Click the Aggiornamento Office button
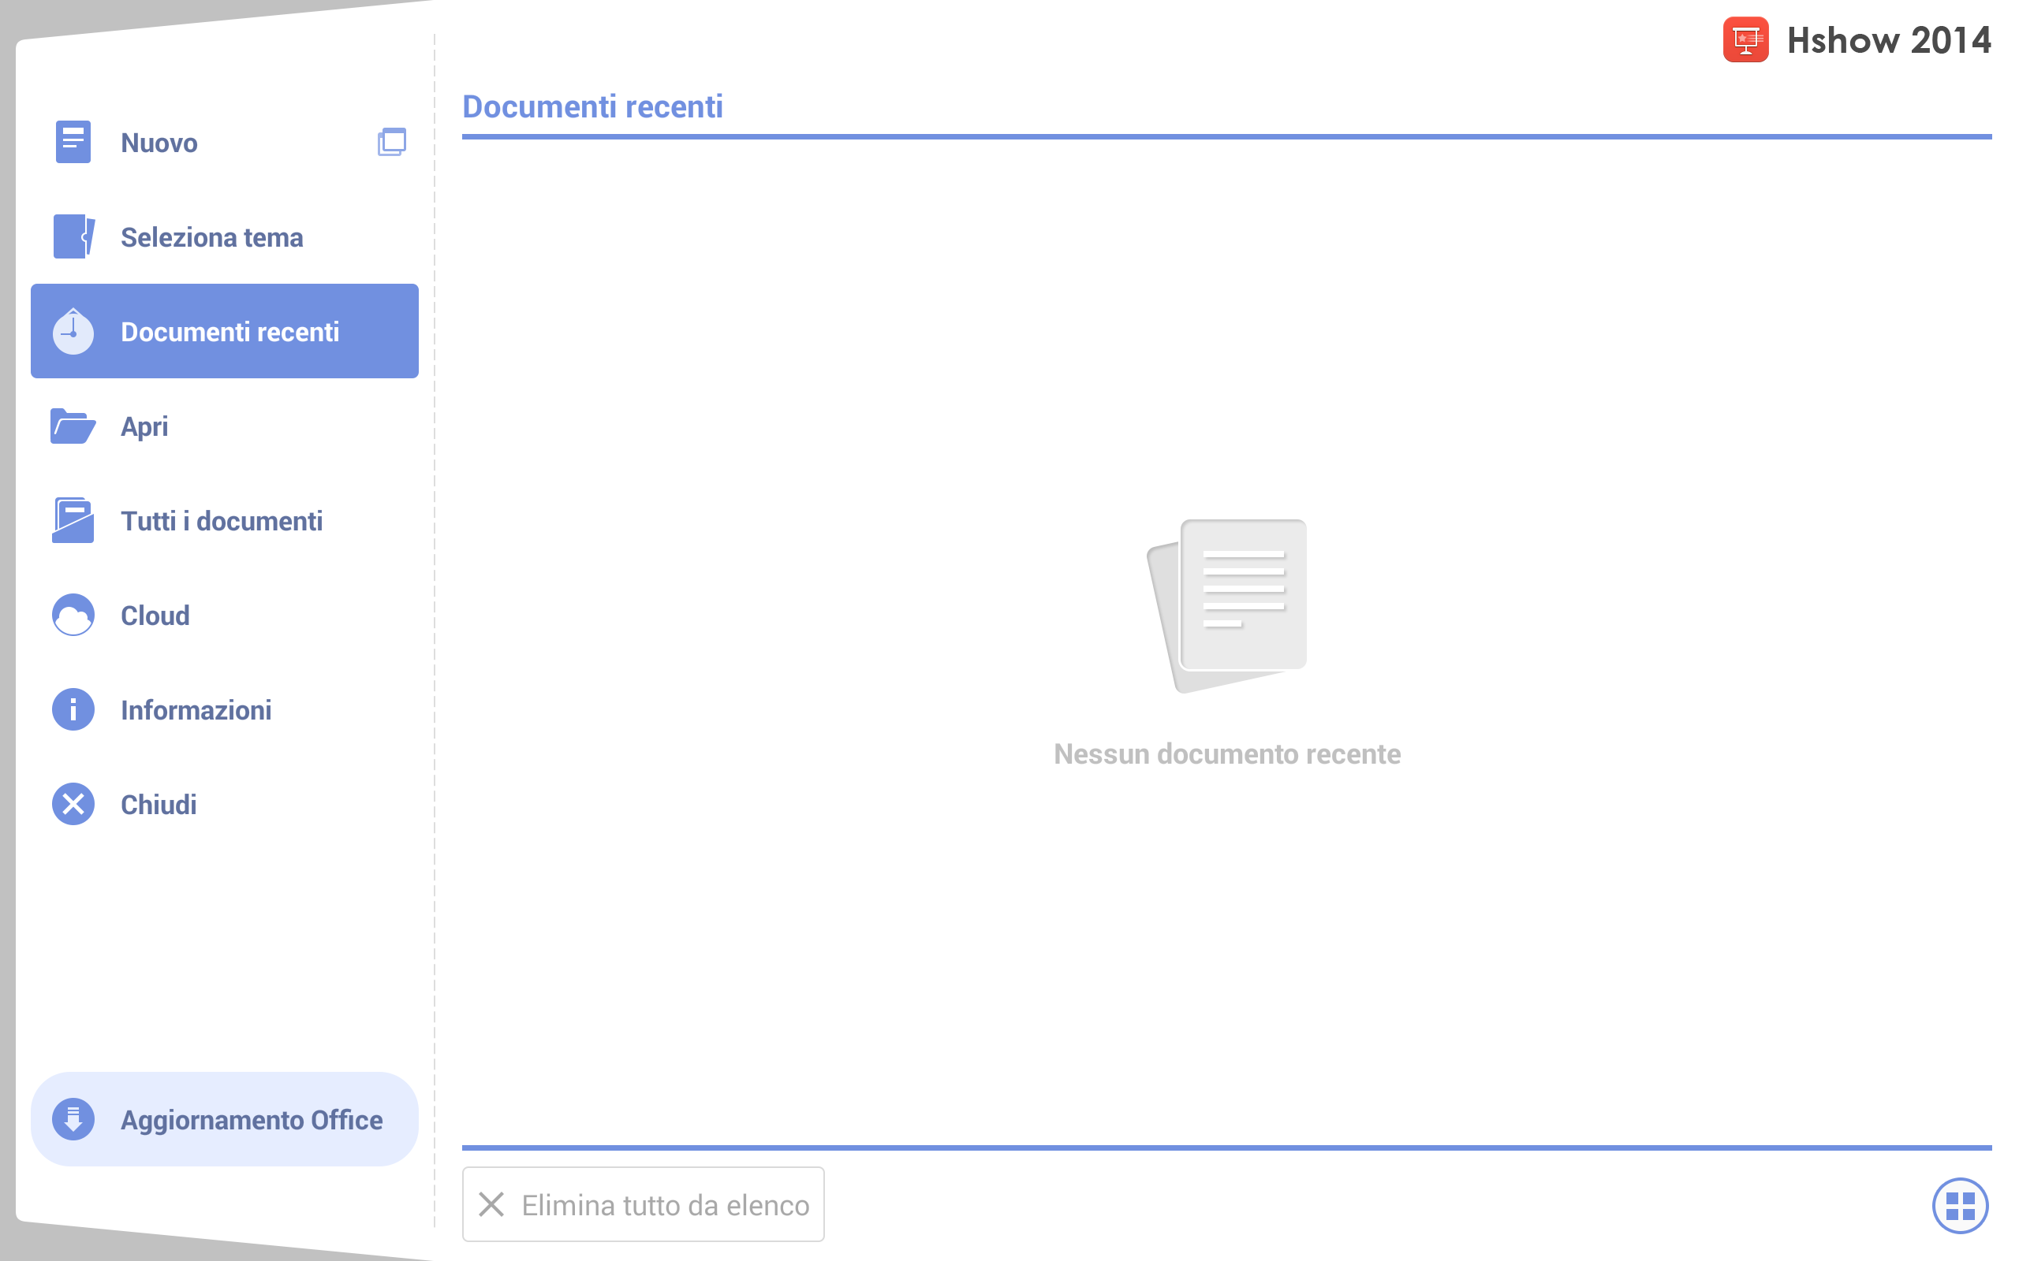Screen dimensions: 2019x1261 [225, 1119]
